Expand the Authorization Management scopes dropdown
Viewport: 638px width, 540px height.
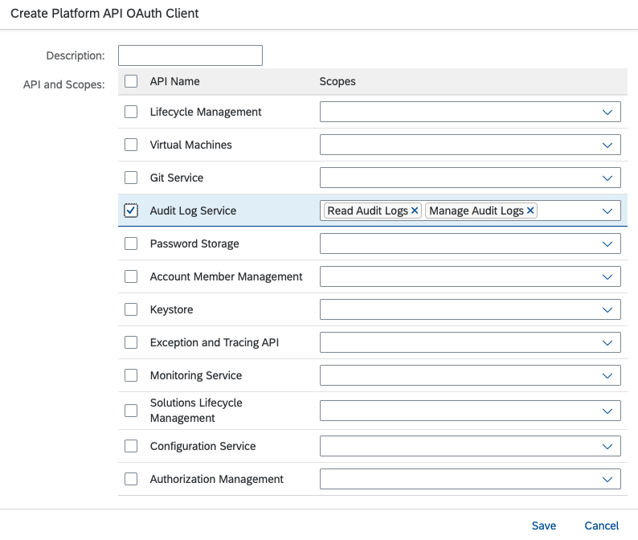coord(608,479)
